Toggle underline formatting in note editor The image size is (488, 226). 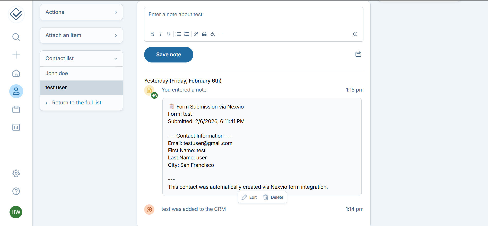[x=169, y=34]
